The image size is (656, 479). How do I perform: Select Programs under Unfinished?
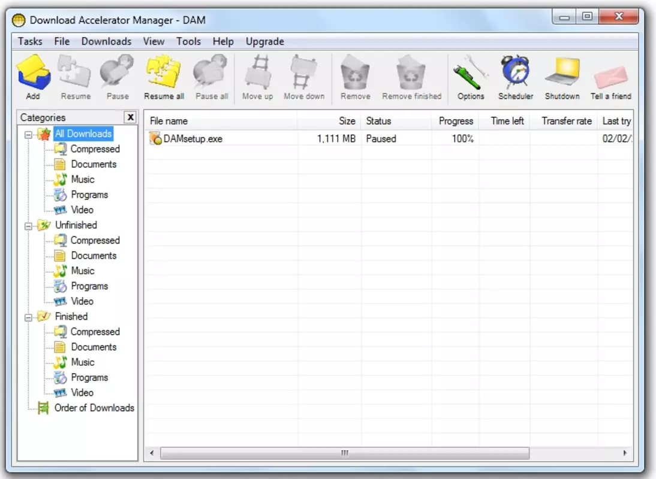(x=89, y=286)
